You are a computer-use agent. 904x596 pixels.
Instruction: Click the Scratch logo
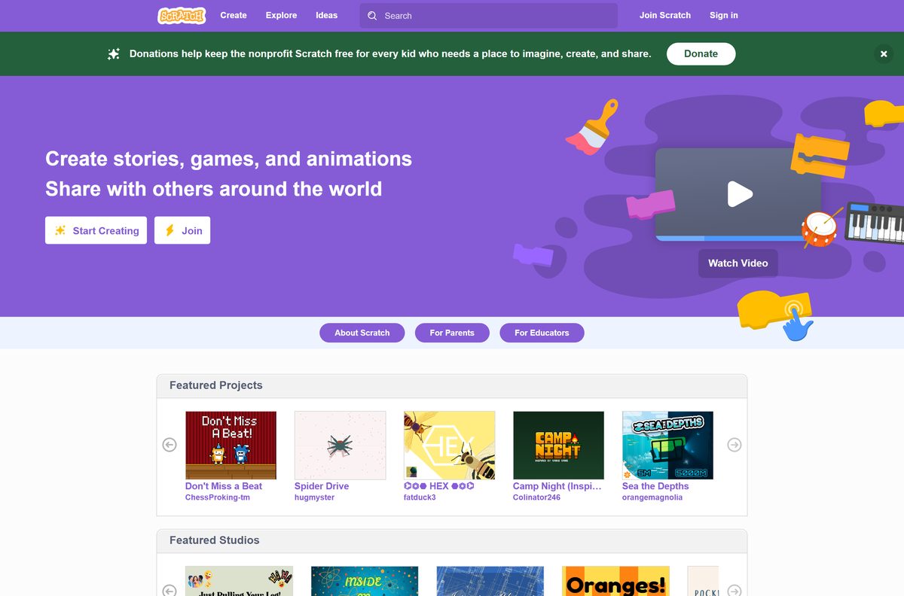pyautogui.click(x=182, y=16)
